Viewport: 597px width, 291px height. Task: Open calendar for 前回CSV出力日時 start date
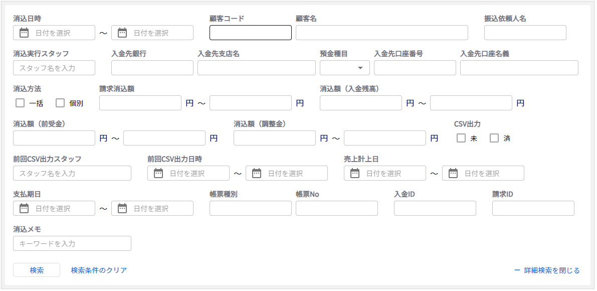[x=158, y=173]
